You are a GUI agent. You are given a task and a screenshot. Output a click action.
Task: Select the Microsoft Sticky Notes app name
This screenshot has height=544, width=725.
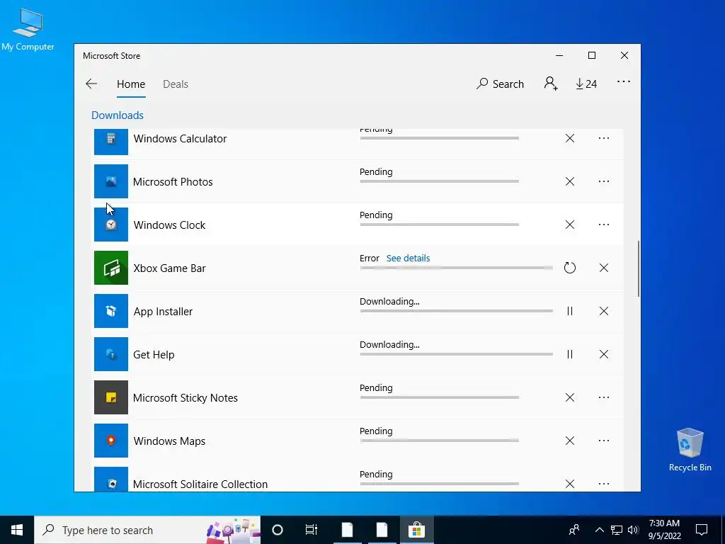(185, 398)
